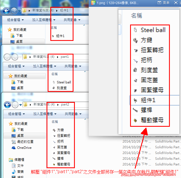Select 螺桿 file in part2 window
This screenshot has width=181, height=178.
[58, 158]
